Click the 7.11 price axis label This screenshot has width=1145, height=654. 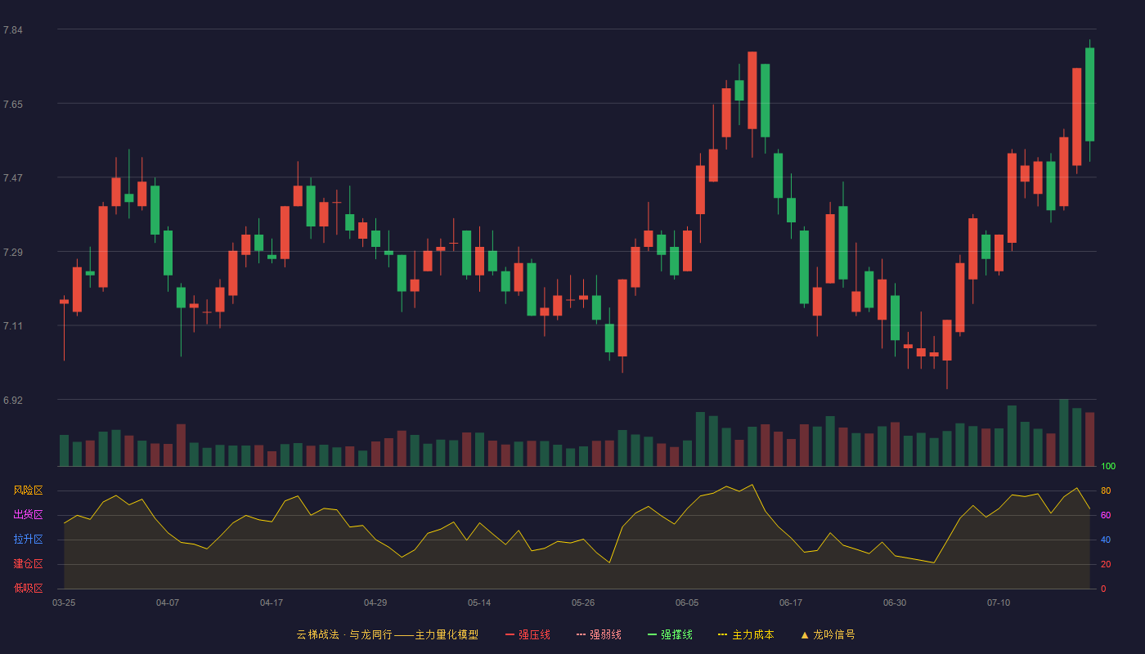pyautogui.click(x=13, y=326)
